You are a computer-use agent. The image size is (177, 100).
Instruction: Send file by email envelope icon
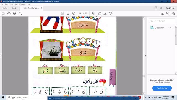tap(168, 13)
